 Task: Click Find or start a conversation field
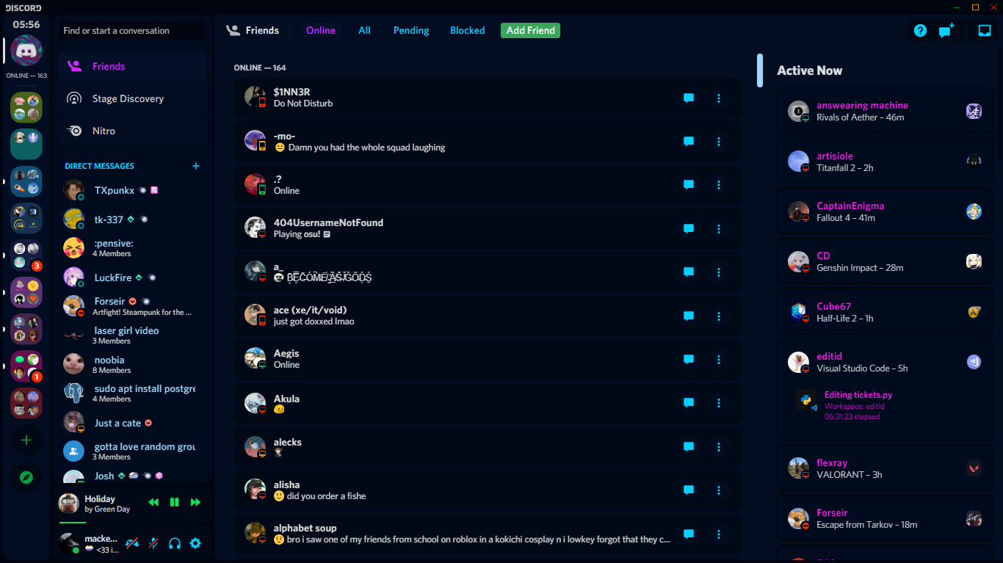[x=132, y=31]
